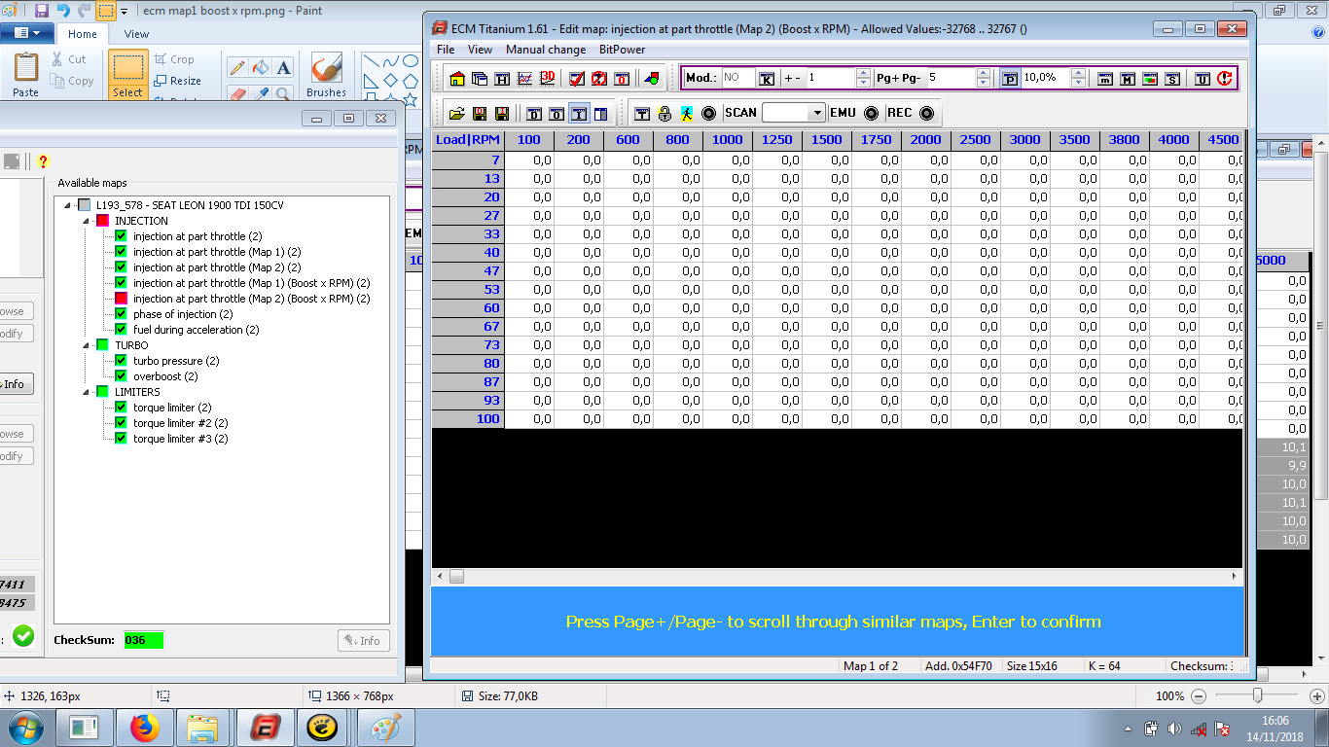Collapse the LIMITERS tree group

87,392
